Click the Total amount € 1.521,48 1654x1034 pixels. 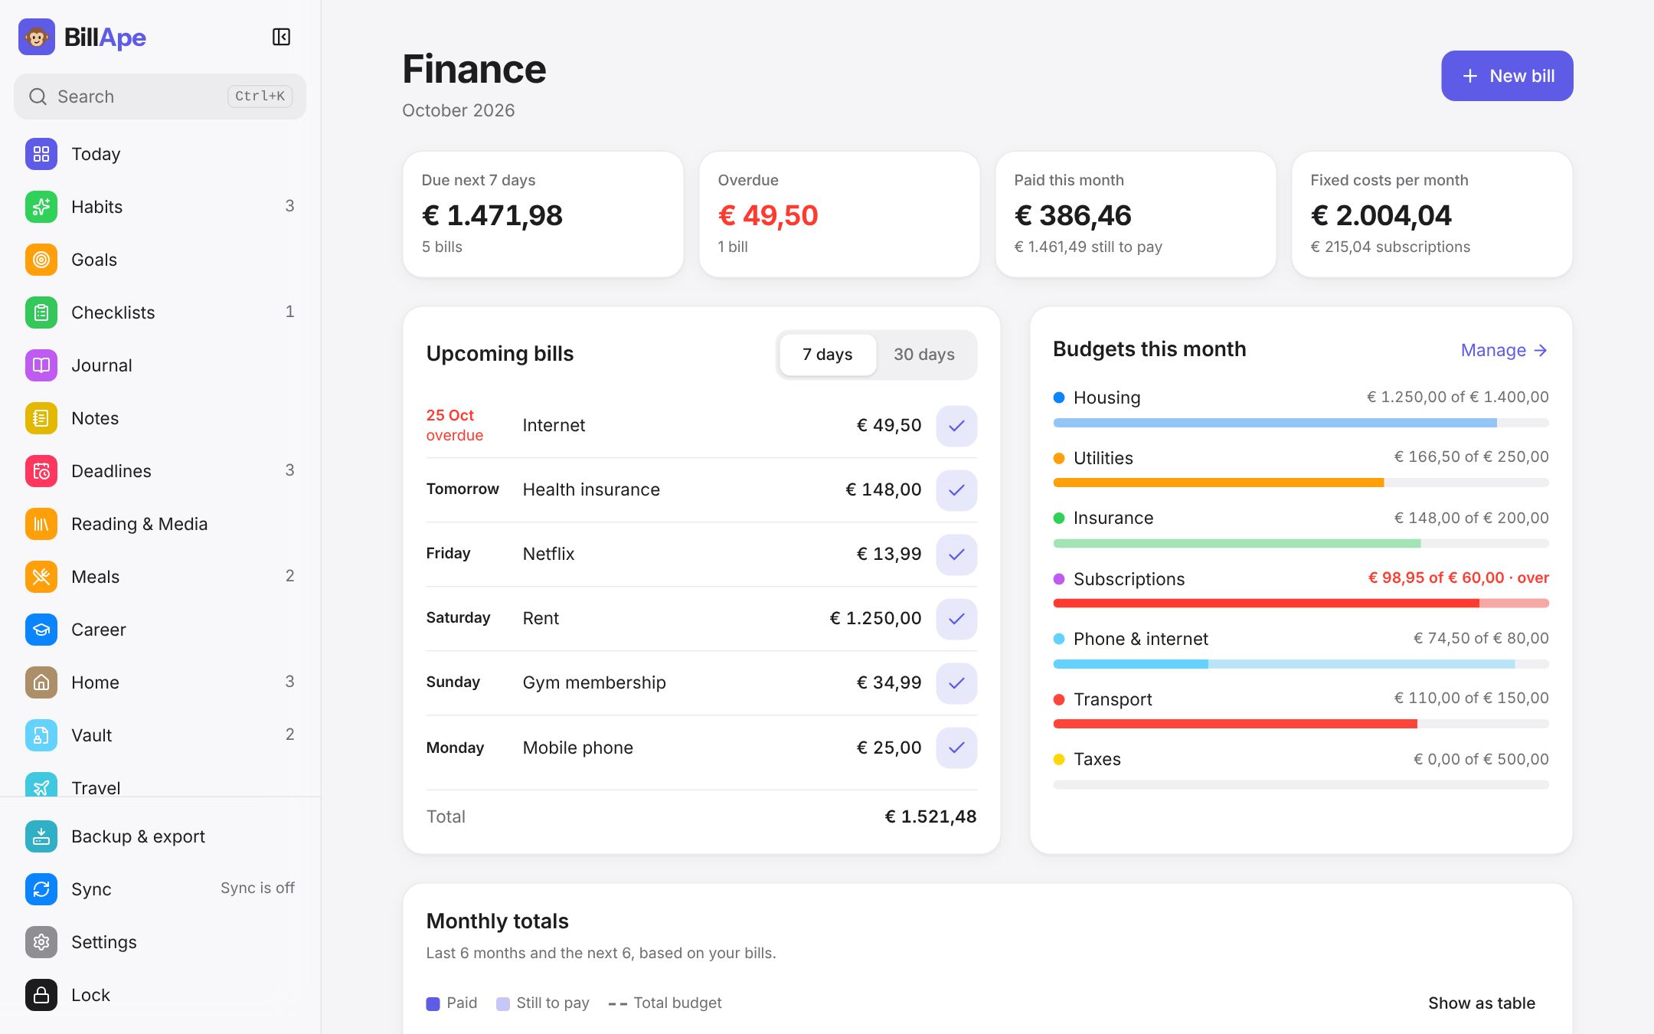[930, 816]
